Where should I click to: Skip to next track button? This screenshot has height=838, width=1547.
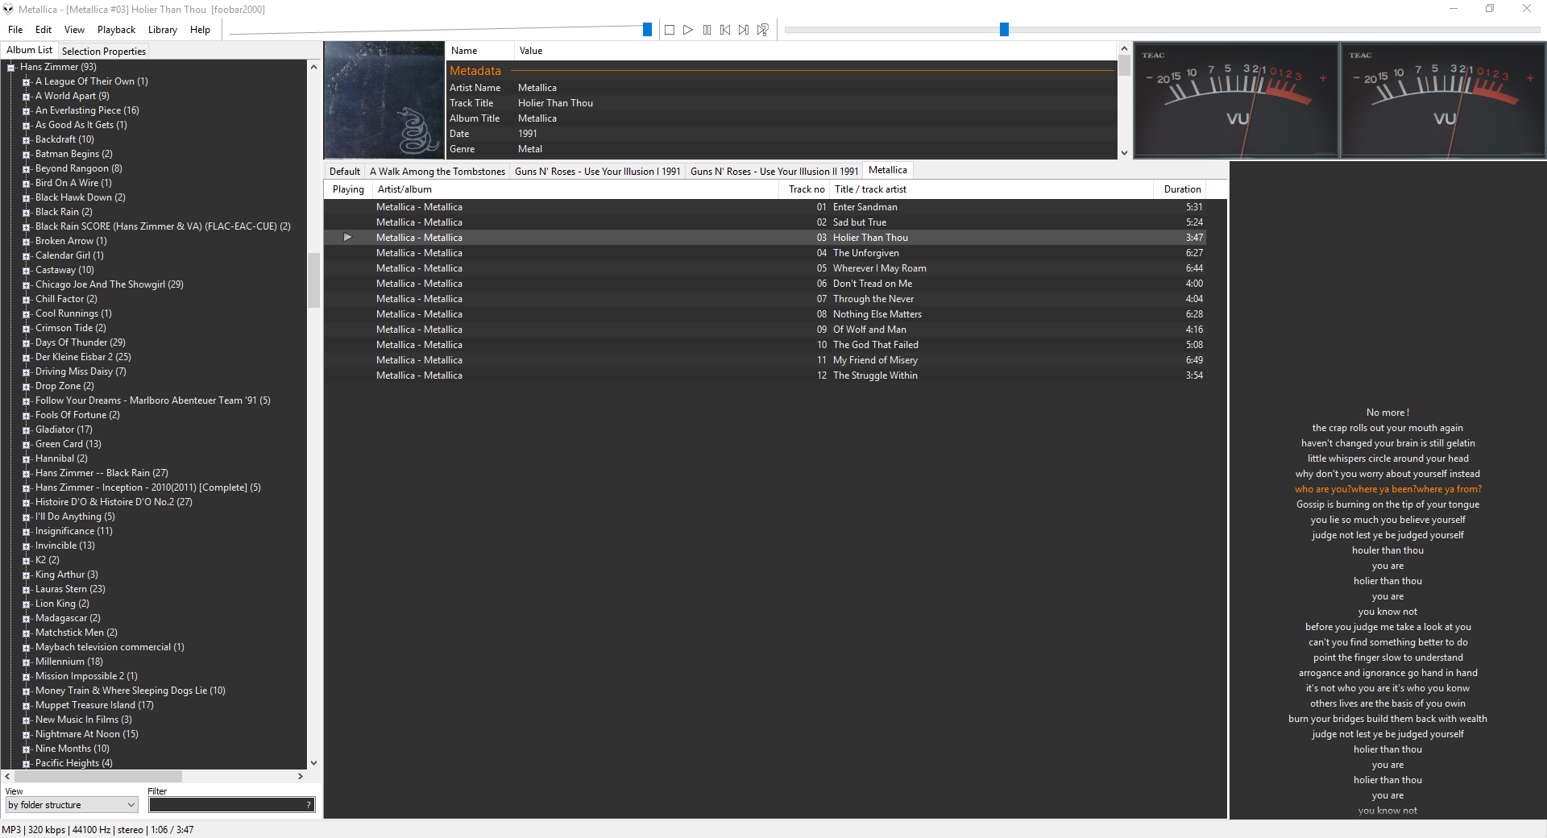744,30
